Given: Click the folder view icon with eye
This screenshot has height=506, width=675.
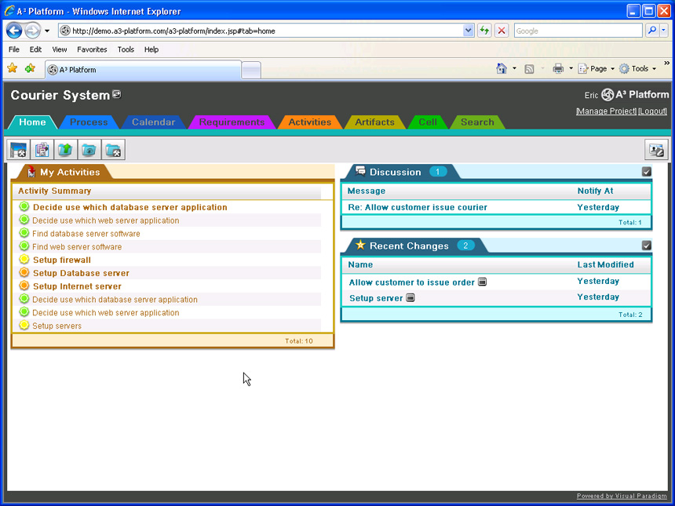Looking at the screenshot, I should (x=89, y=150).
